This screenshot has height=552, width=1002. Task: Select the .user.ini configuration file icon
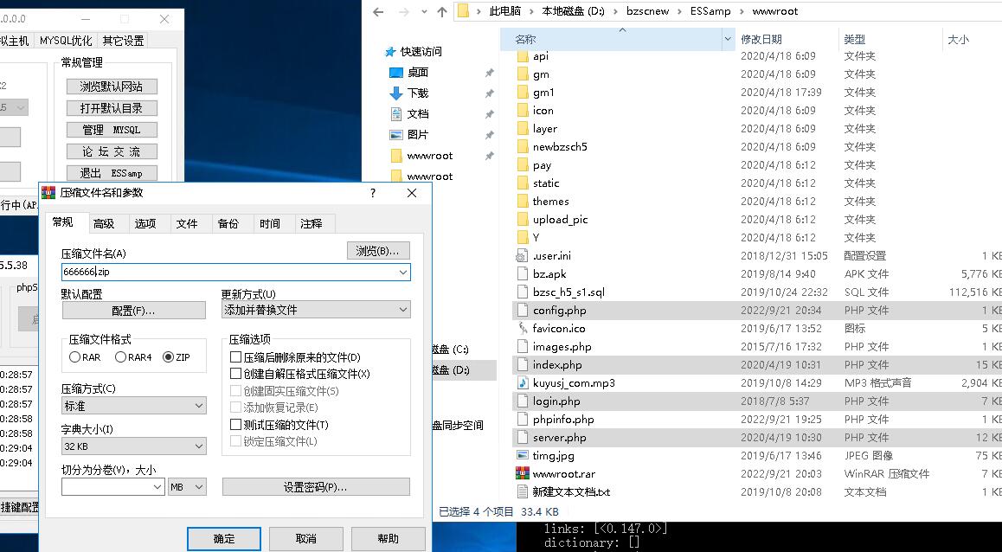click(x=522, y=255)
